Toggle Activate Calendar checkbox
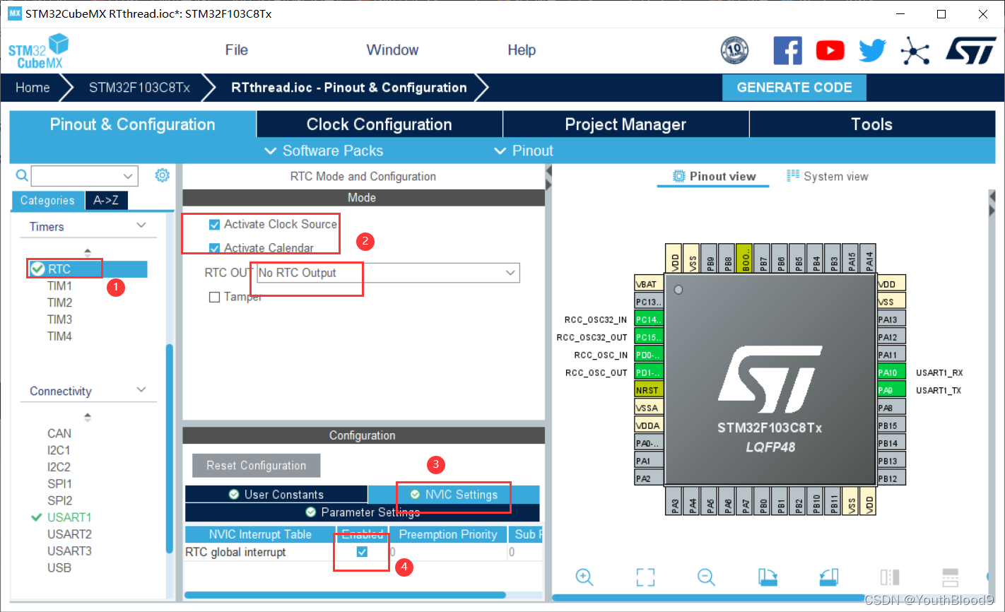This screenshot has height=612, width=1005. click(214, 248)
